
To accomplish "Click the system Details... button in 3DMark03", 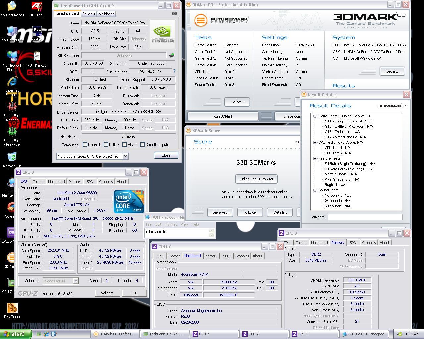I will [393, 71].
